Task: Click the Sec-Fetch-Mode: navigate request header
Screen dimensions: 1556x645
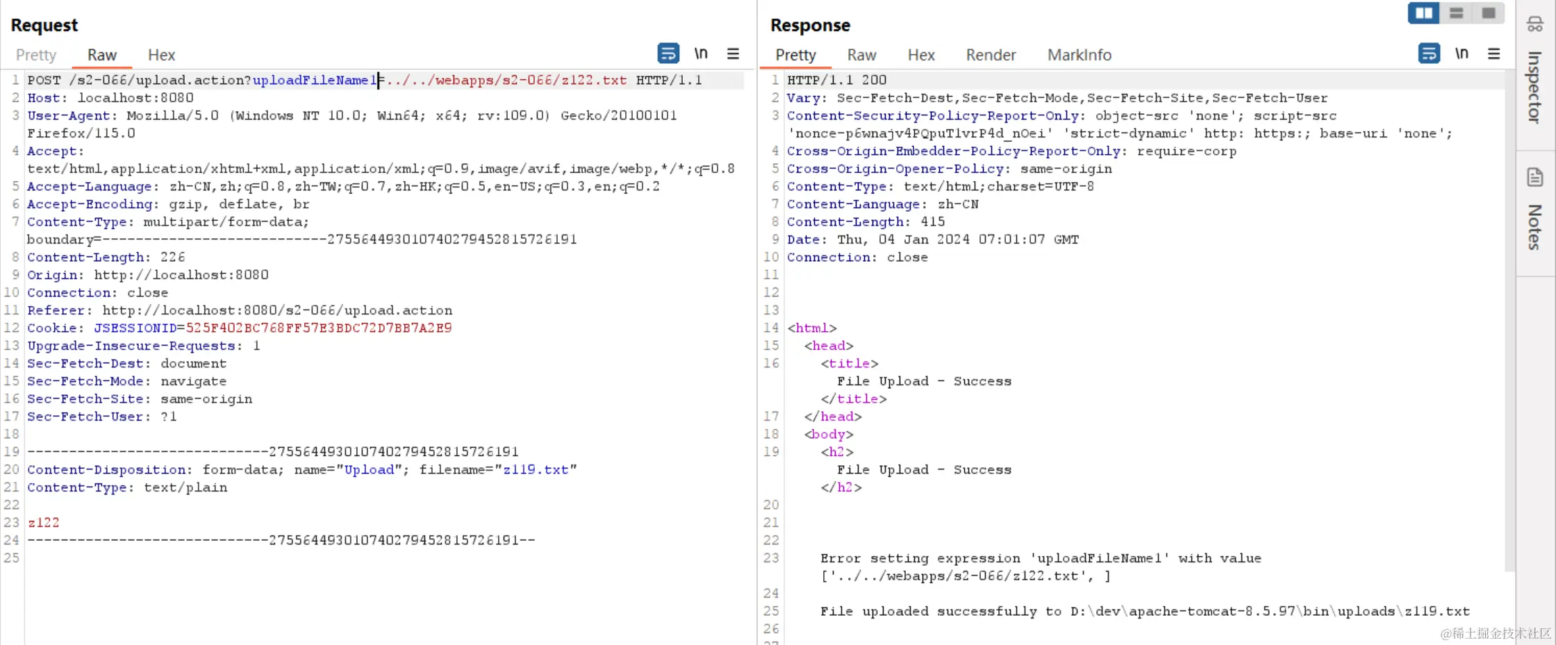Action: coord(126,381)
